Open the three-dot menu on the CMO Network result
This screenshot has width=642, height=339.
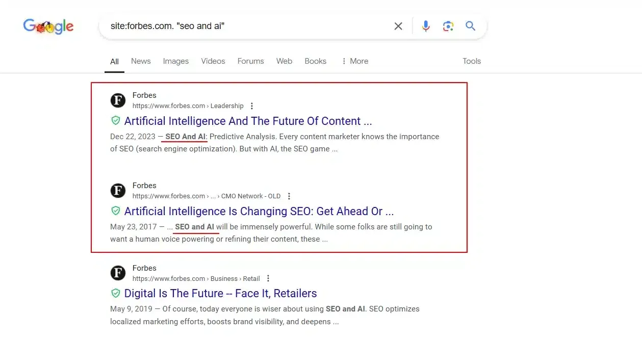tap(289, 196)
